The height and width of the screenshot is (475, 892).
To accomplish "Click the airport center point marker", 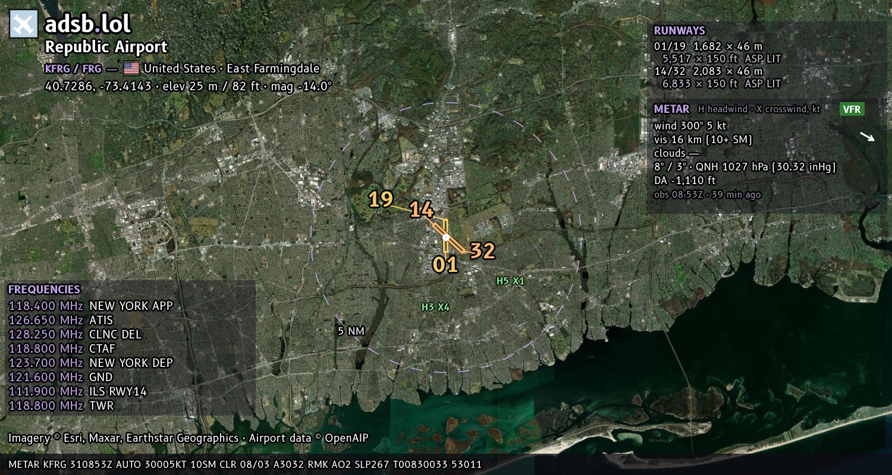I will pos(445,237).
